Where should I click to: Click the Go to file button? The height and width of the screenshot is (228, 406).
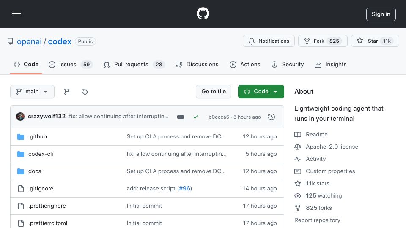pos(213,92)
